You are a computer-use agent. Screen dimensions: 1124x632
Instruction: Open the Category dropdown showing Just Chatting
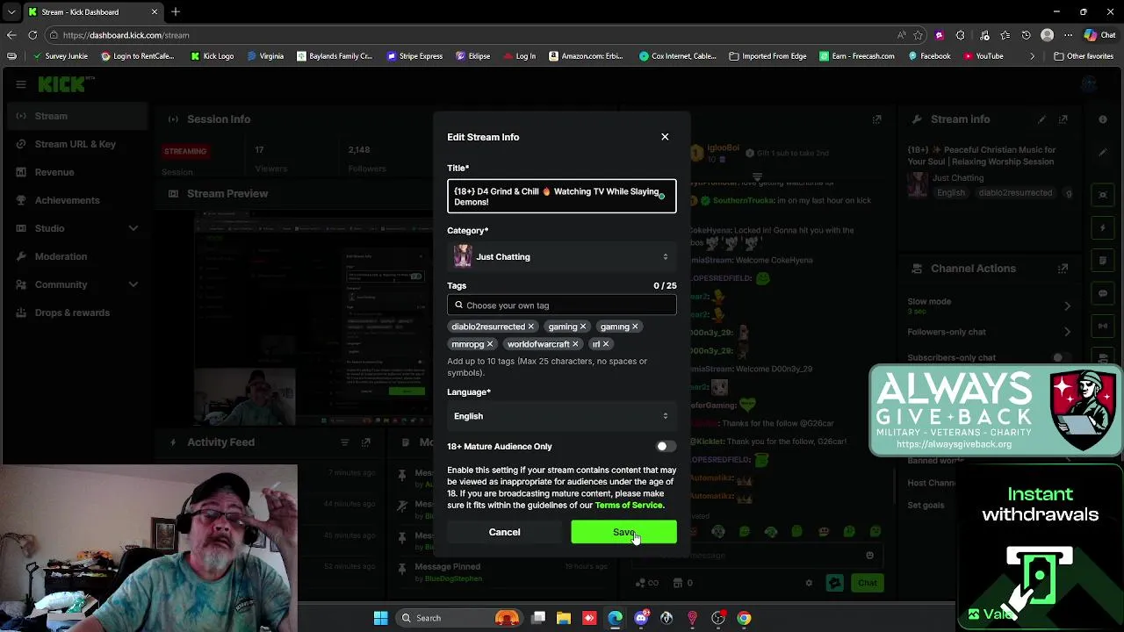[562, 257]
